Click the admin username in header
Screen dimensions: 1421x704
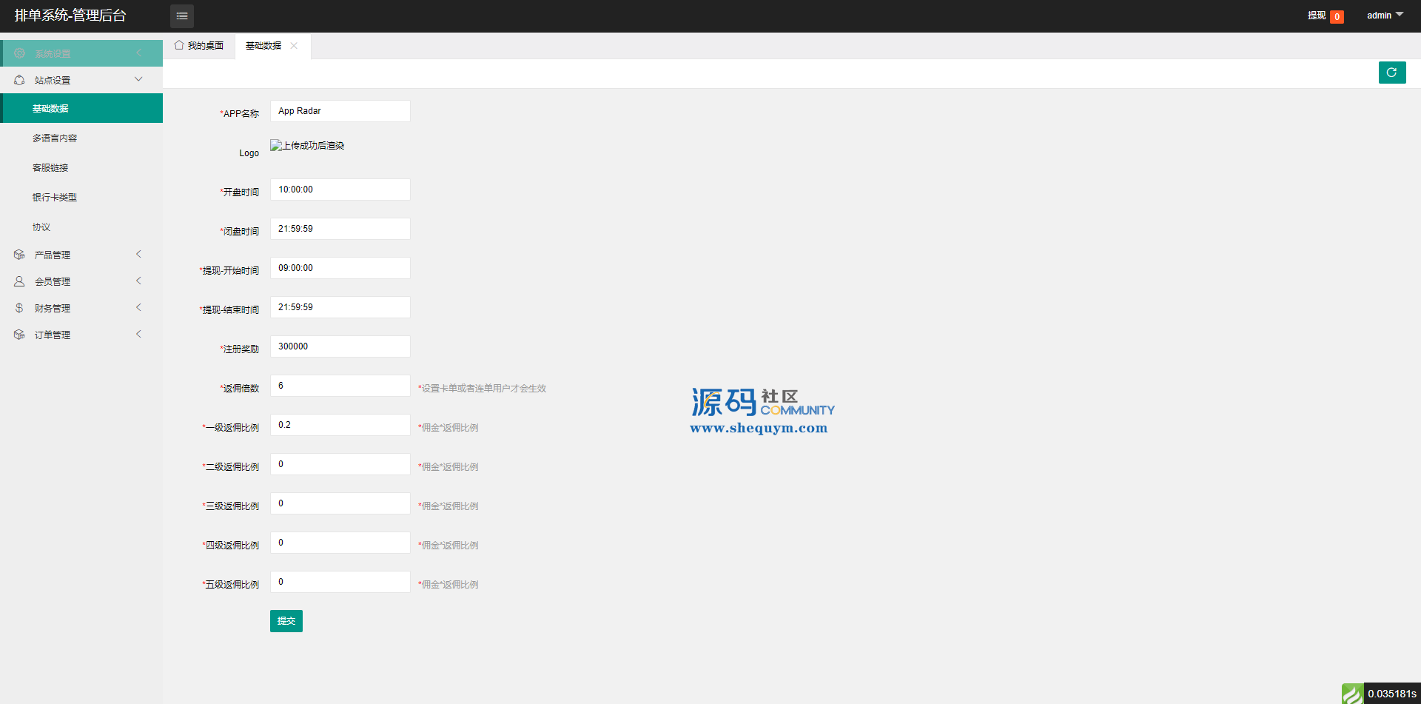click(x=1379, y=16)
